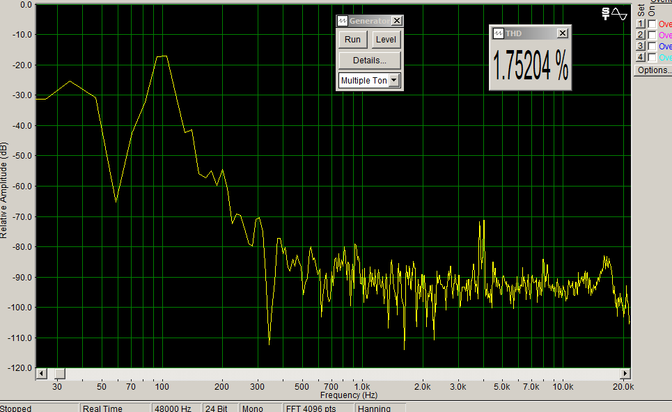
Task: Click the 20.0k frequency axis value
Action: (623, 387)
